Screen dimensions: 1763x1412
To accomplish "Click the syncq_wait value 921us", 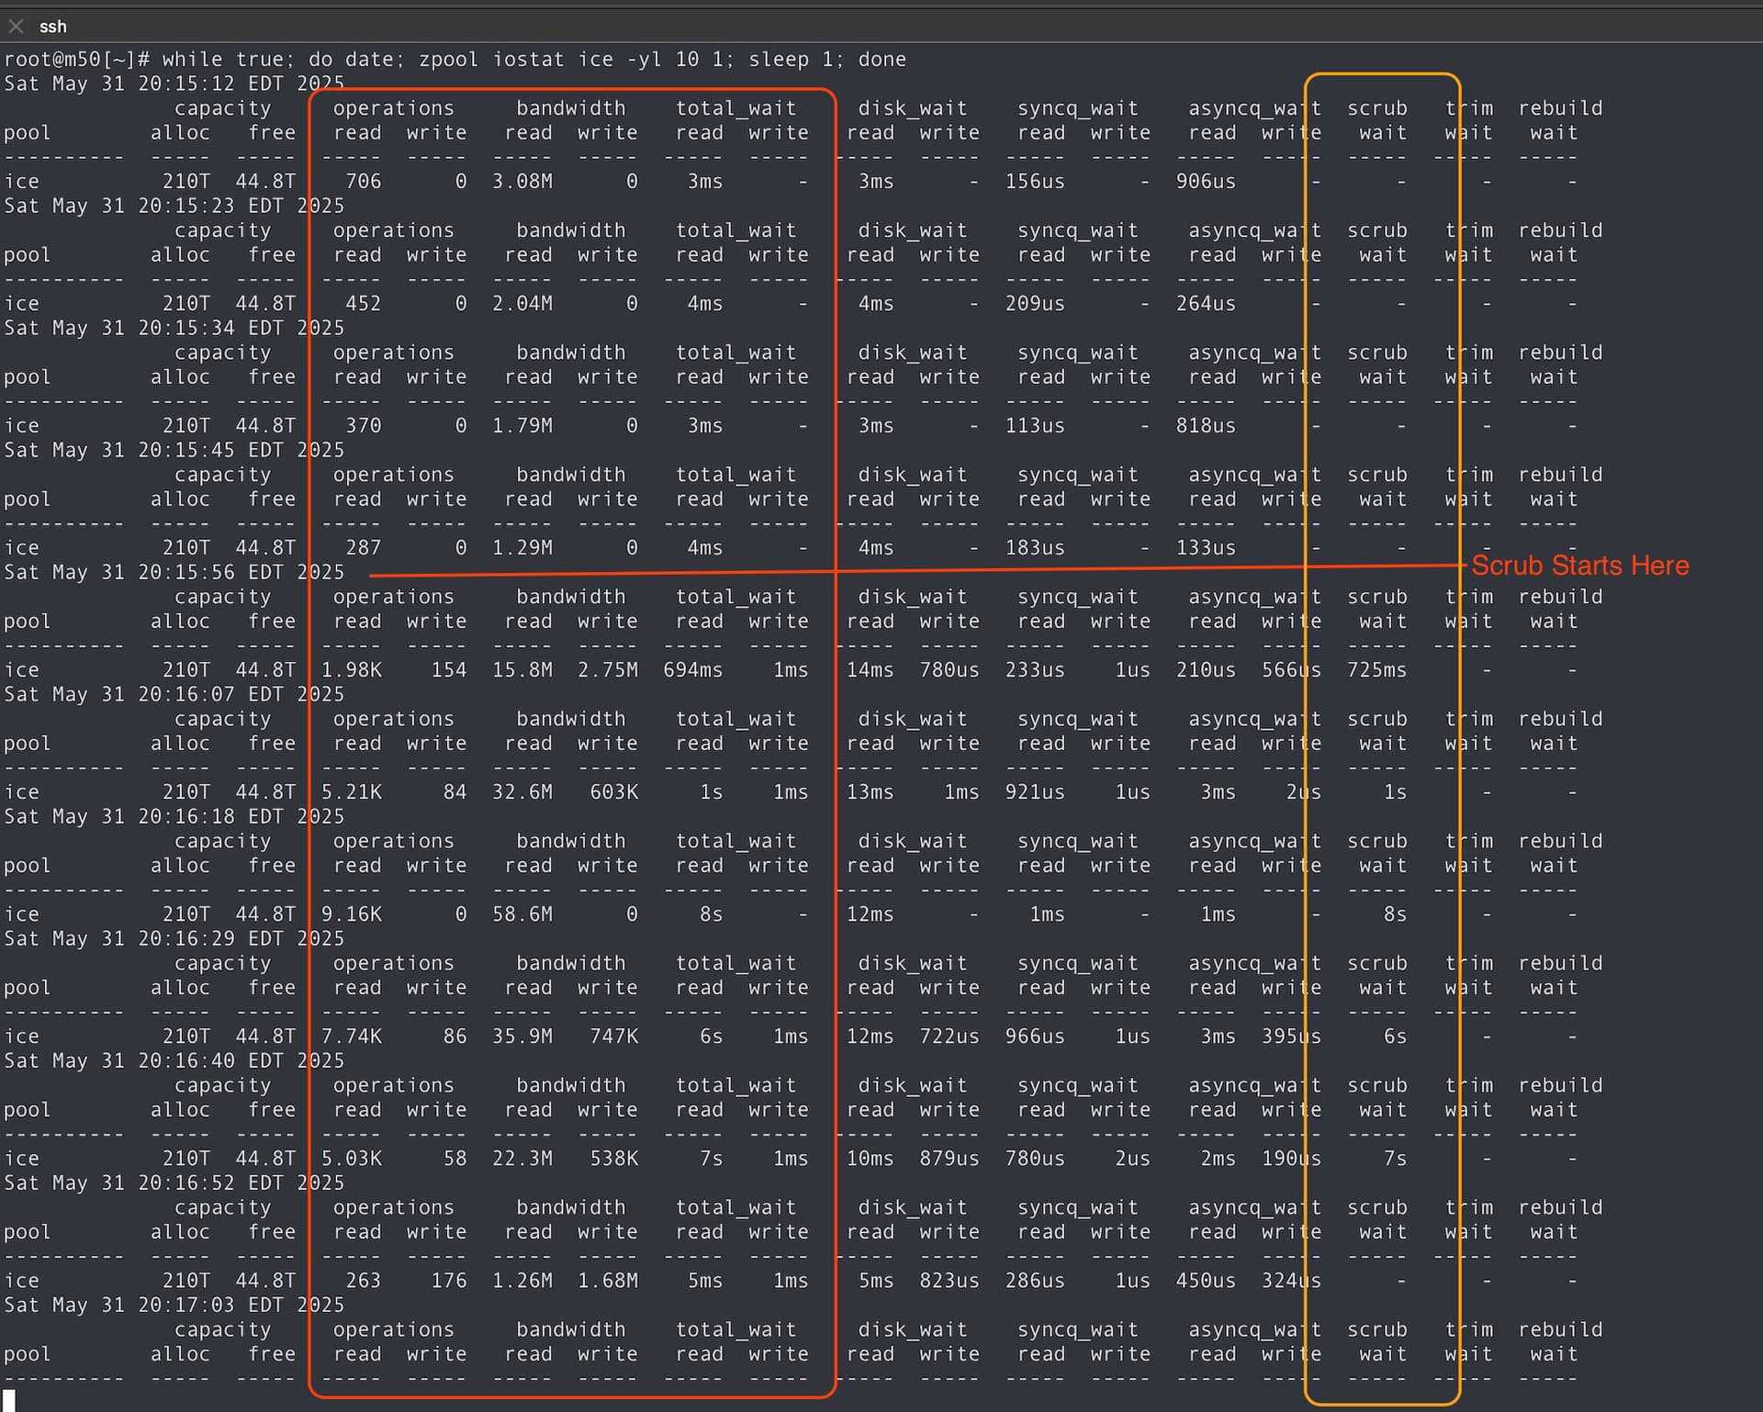I will coord(1035,792).
